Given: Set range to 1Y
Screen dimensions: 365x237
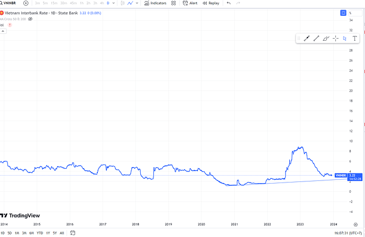Looking at the screenshot, I should click(48, 233).
